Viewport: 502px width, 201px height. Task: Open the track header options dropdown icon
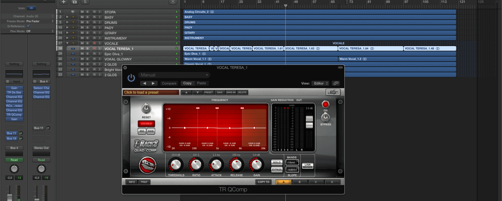pos(172,2)
